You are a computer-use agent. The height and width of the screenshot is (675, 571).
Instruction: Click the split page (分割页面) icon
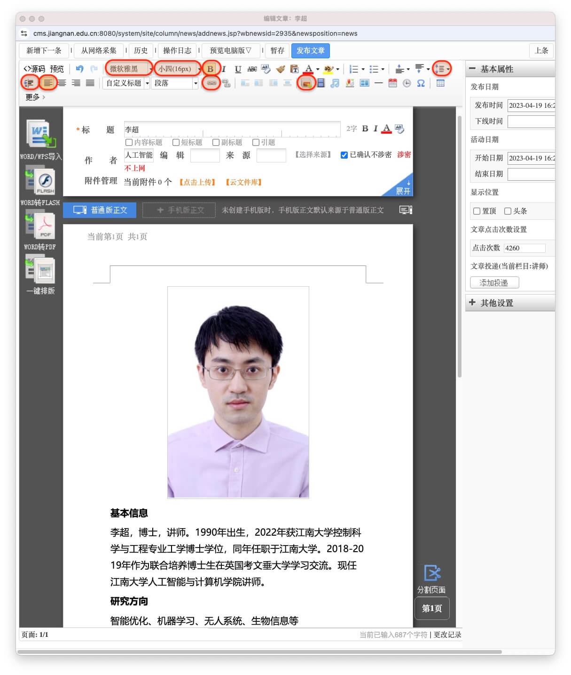click(431, 573)
